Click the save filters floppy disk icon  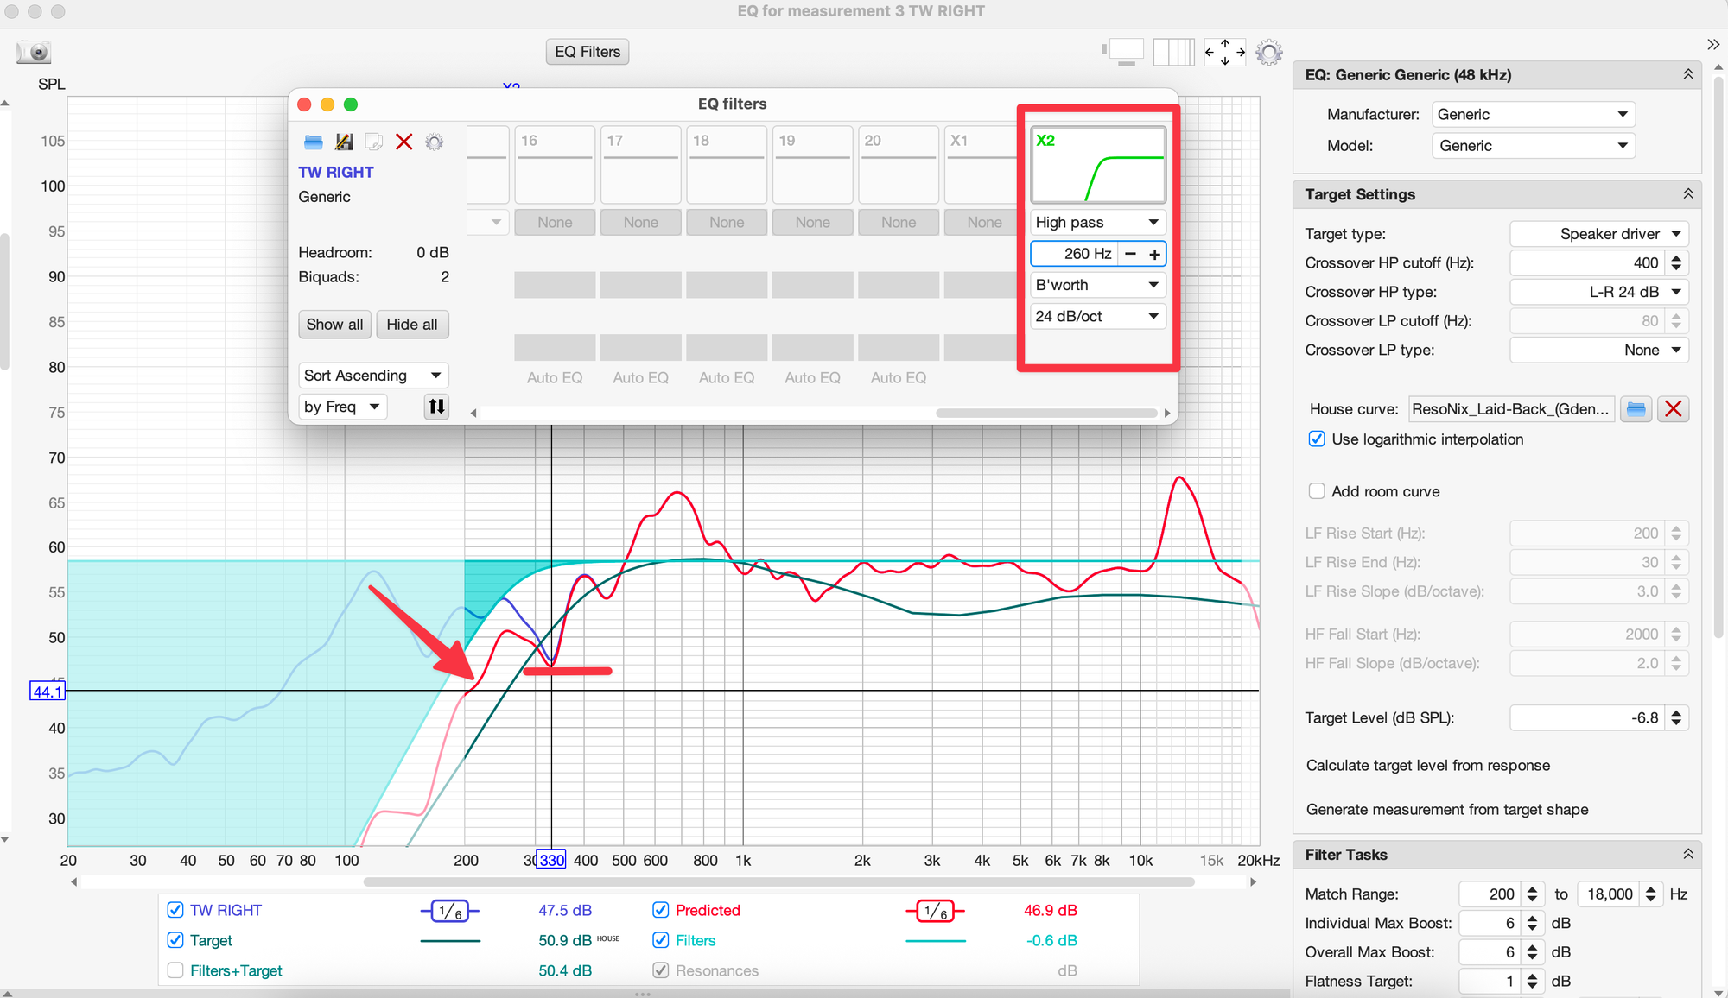tap(344, 142)
